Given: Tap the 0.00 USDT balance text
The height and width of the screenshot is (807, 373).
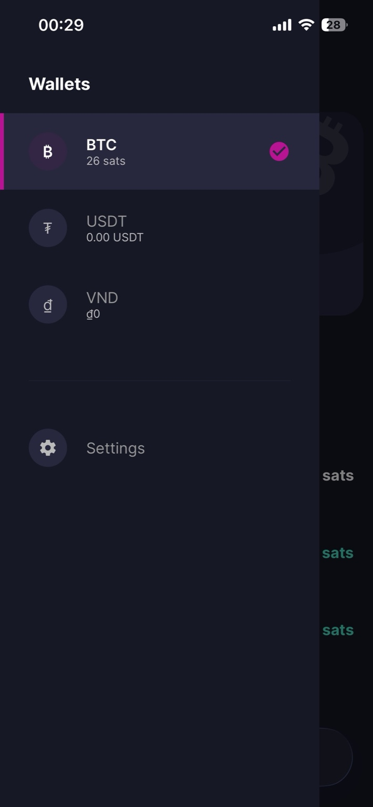Looking at the screenshot, I should click(115, 237).
